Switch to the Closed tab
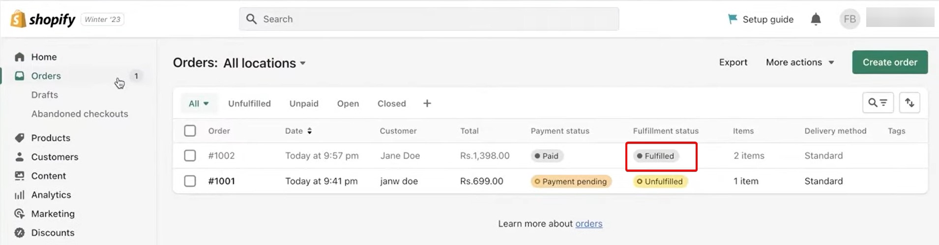 click(392, 103)
